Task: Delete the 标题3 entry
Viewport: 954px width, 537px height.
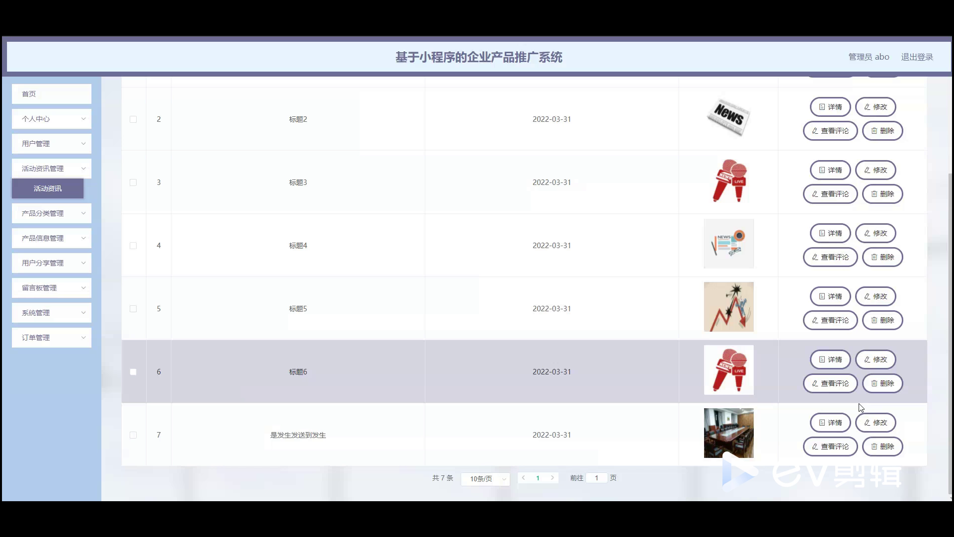Action: point(882,194)
